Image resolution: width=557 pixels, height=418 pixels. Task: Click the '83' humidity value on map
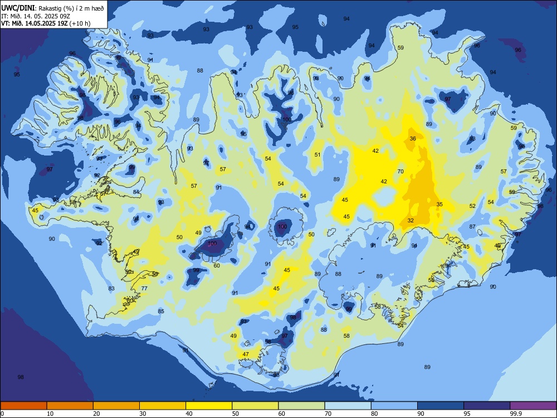coord(111,288)
